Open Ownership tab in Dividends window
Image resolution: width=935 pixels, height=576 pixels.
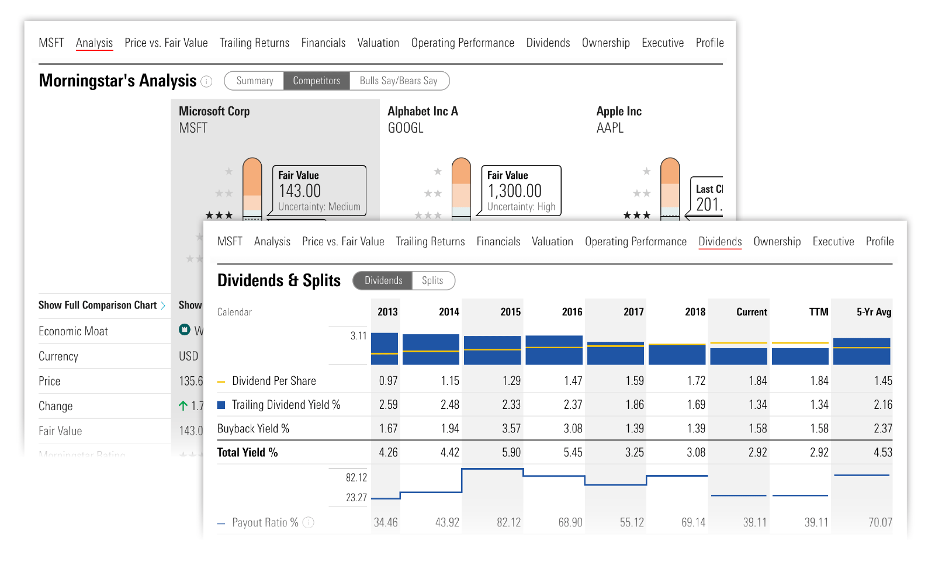point(777,241)
